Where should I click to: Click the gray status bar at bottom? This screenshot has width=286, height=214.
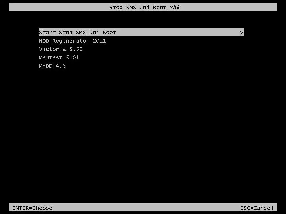click(143, 207)
